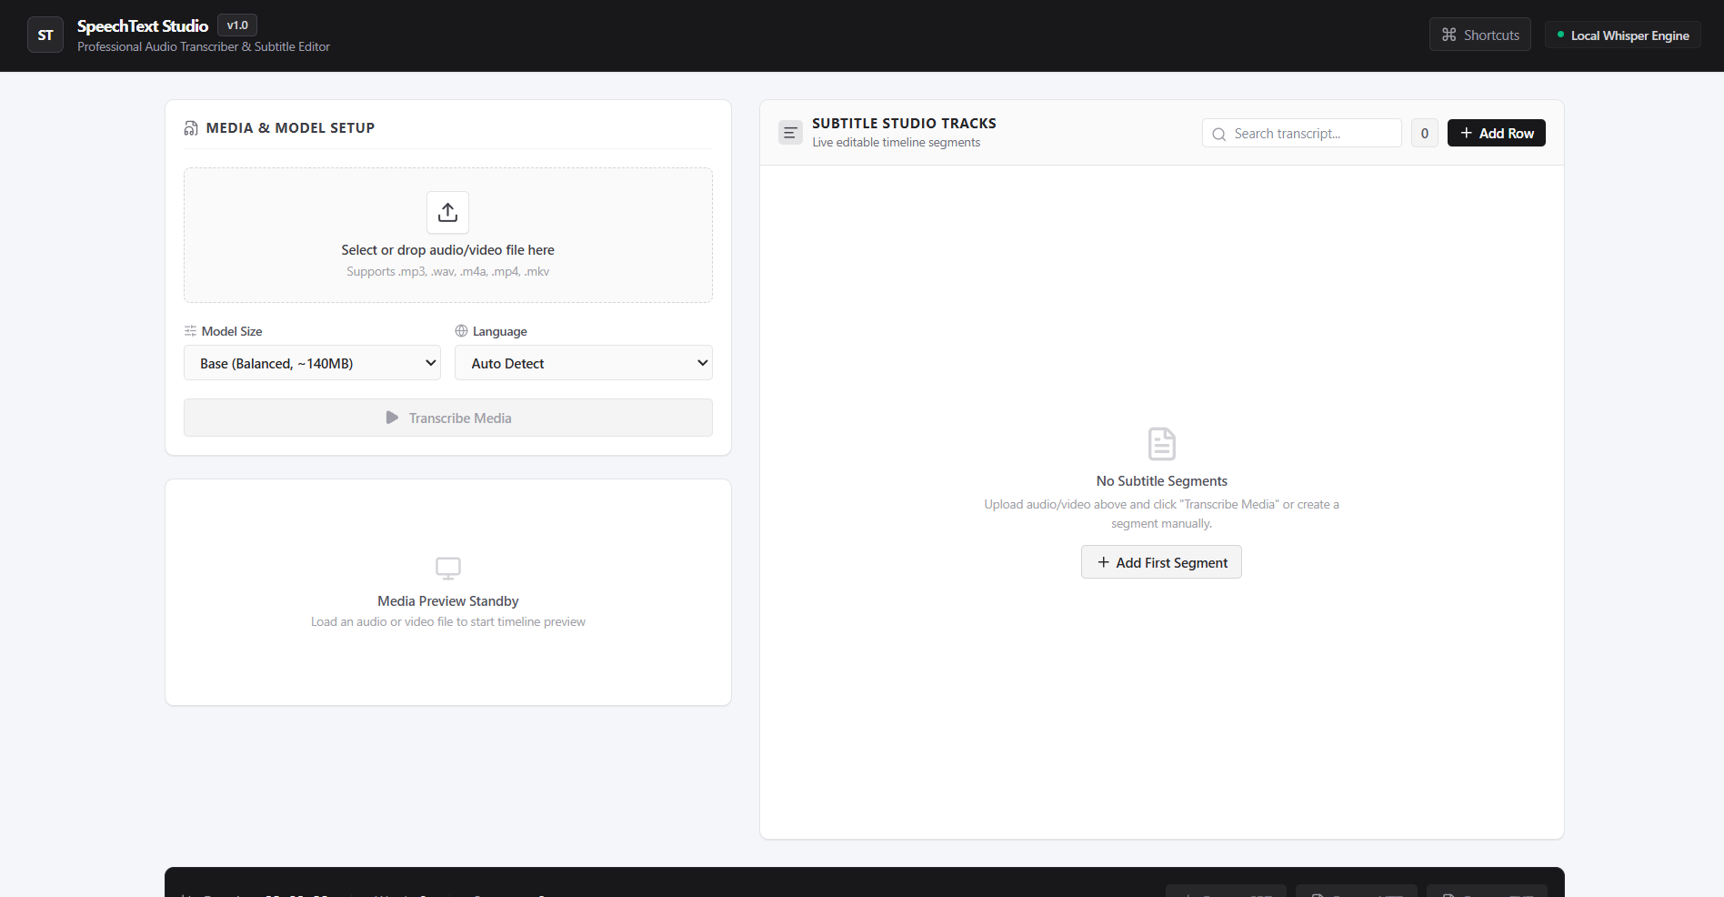The height and width of the screenshot is (897, 1724).
Task: Click the Media Preview monitor icon
Action: (x=448, y=569)
